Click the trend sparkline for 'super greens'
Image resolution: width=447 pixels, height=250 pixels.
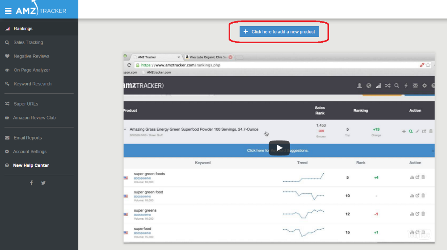tap(304, 214)
